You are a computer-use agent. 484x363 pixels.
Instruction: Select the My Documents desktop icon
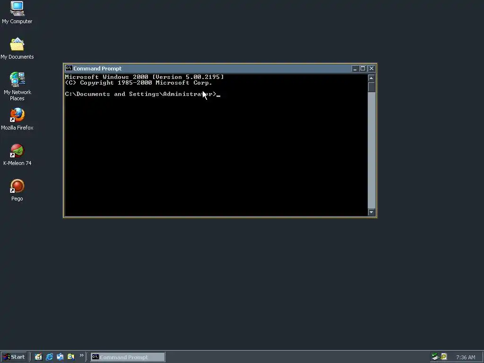click(x=17, y=49)
